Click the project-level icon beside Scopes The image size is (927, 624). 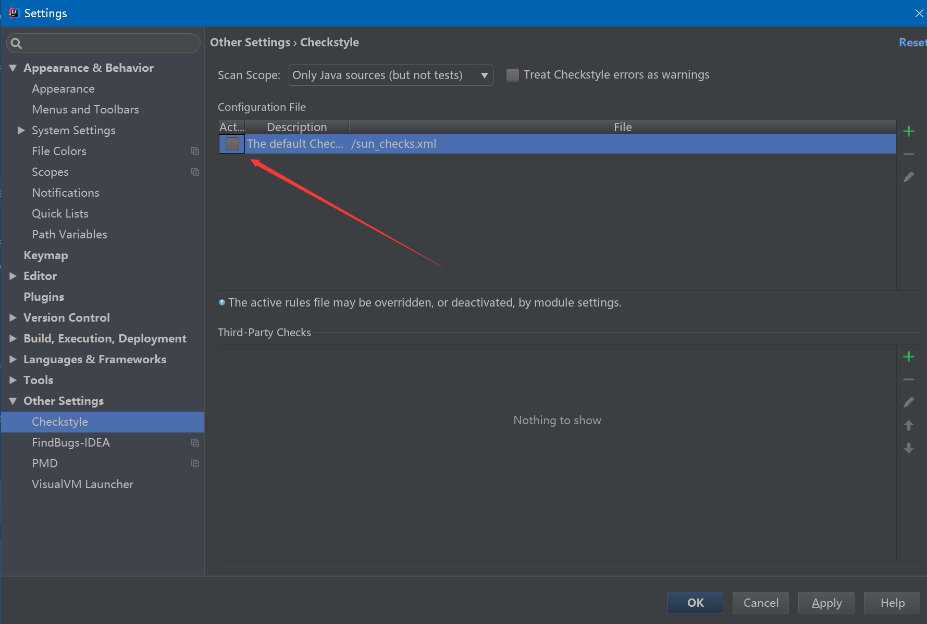point(195,172)
